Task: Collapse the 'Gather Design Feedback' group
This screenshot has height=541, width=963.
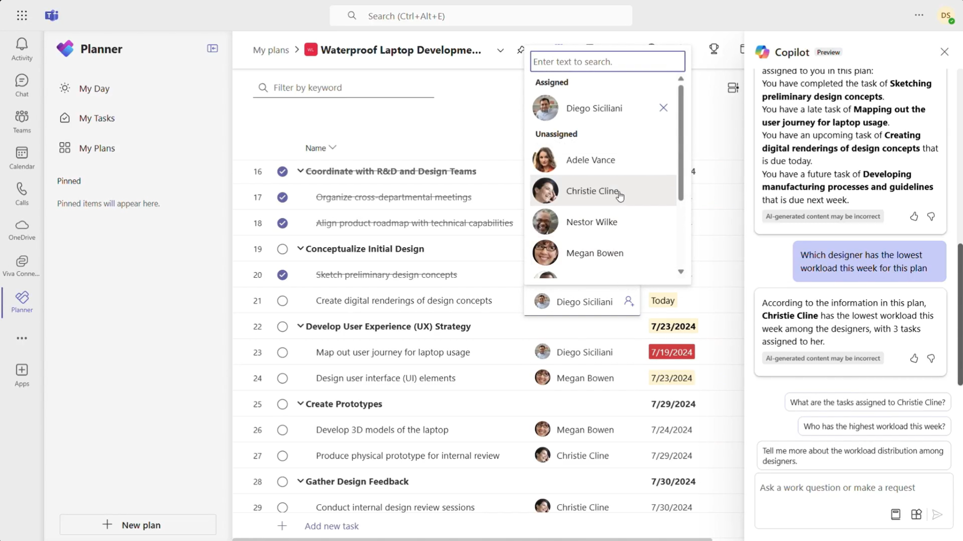Action: tap(300, 481)
